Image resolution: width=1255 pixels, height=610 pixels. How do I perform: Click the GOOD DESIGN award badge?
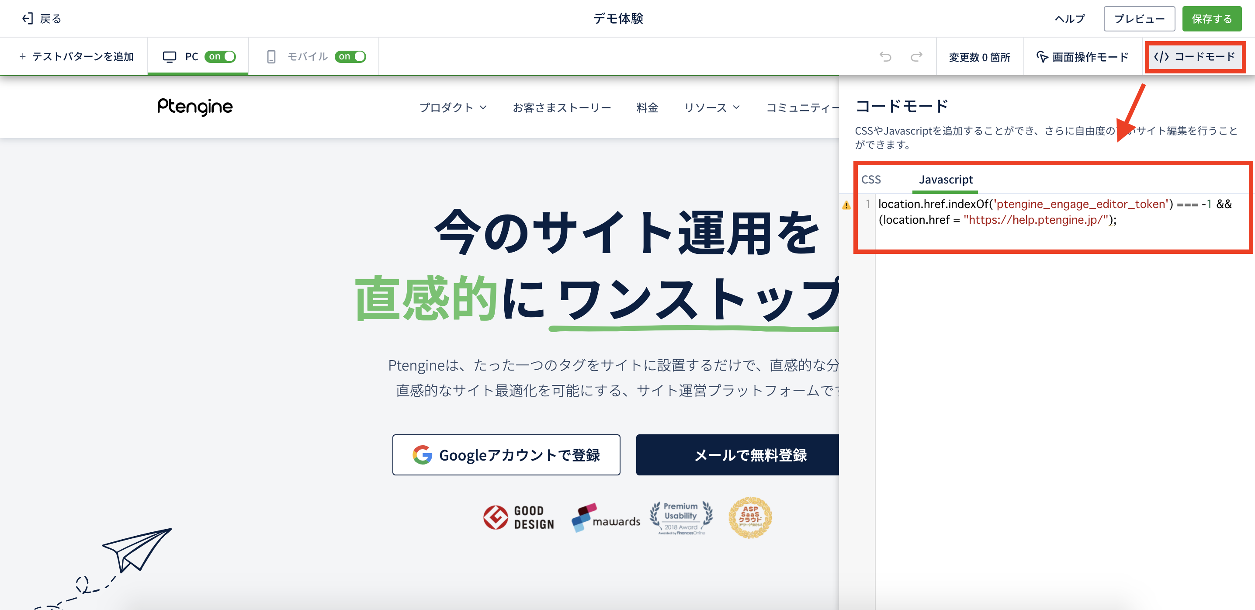(518, 517)
